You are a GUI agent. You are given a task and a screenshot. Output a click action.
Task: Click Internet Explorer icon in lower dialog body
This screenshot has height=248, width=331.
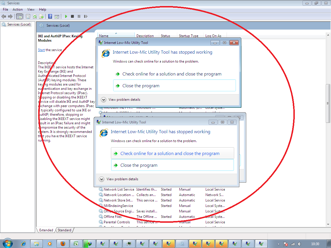(x=104, y=133)
